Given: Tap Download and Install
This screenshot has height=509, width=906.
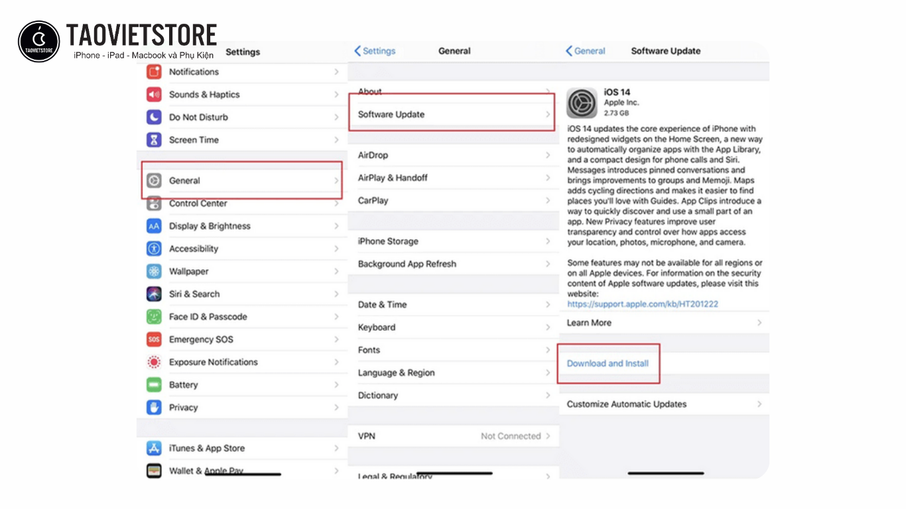Looking at the screenshot, I should click(608, 363).
